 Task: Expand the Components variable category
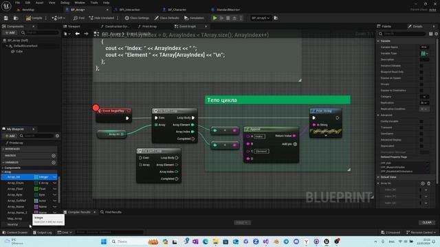point(3,167)
